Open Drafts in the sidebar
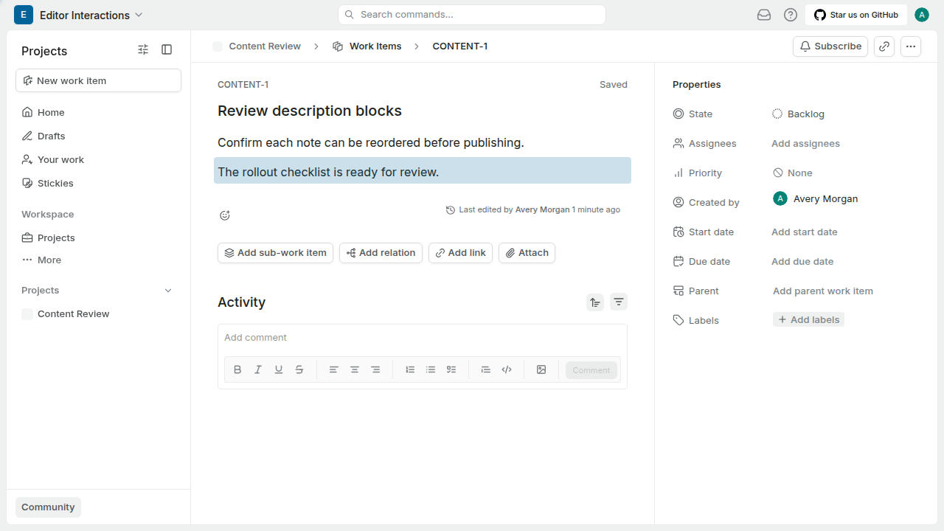This screenshot has width=944, height=531. 99,136
